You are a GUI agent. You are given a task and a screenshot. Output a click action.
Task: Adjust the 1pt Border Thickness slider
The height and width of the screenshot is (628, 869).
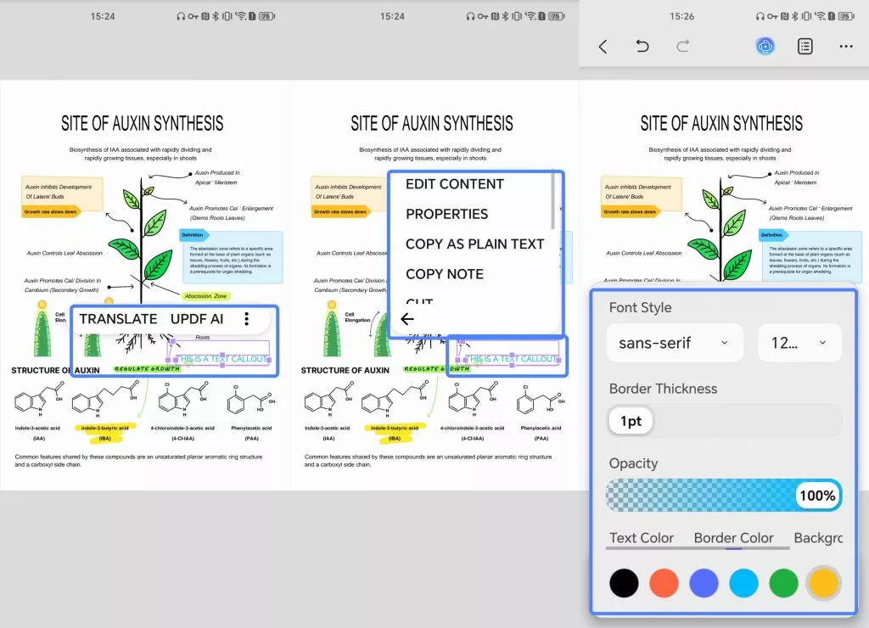725,421
